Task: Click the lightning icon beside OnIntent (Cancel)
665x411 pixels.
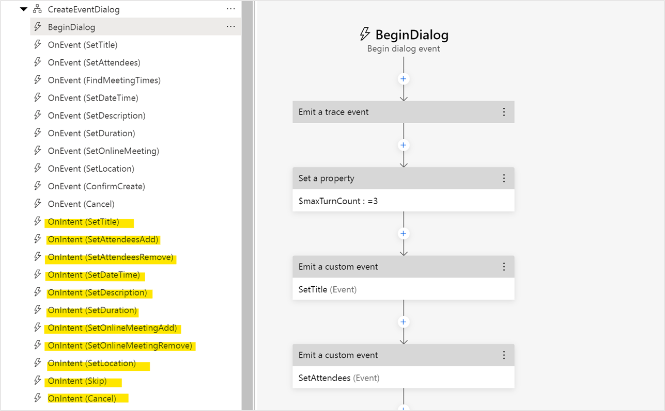Action: 37,398
